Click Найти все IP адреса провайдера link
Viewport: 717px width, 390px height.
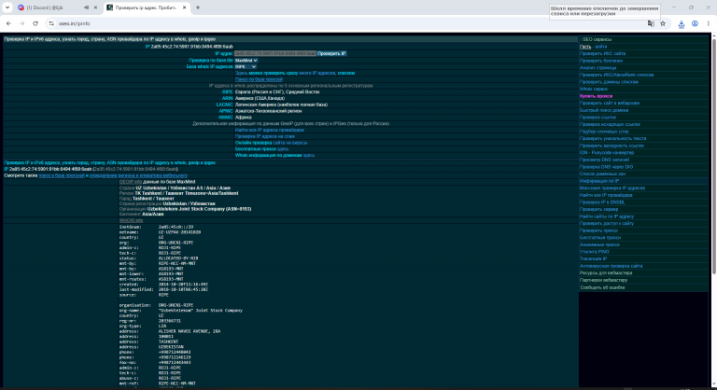click(x=269, y=130)
